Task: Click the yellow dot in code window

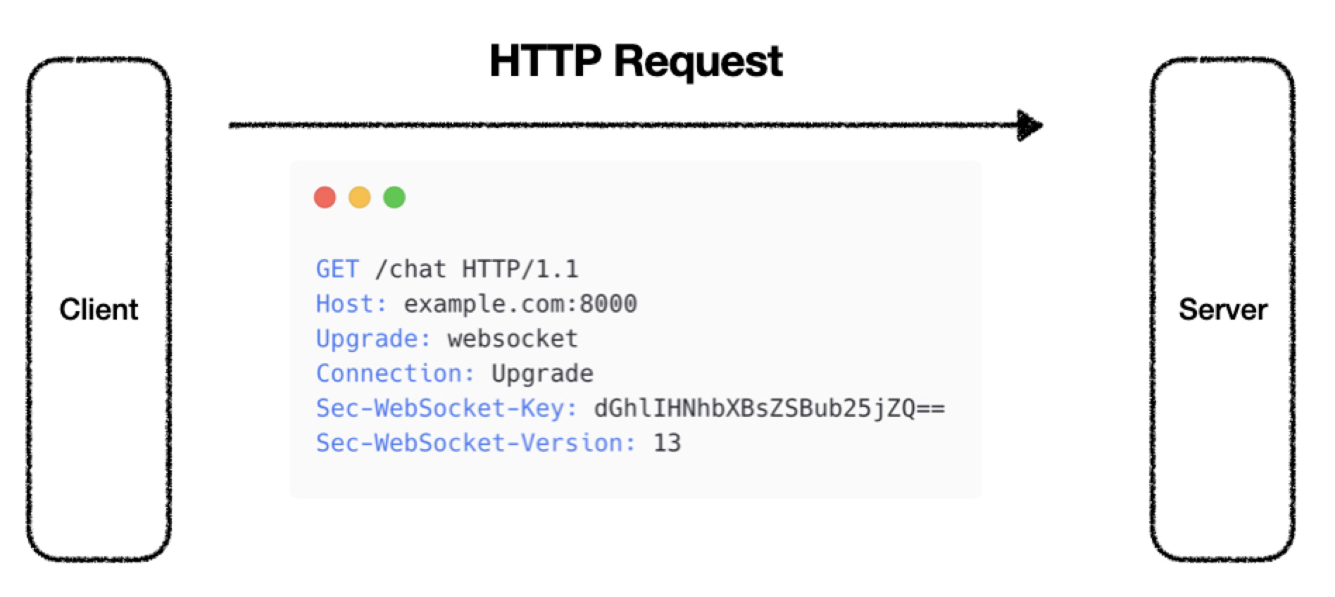Action: pyautogui.click(x=360, y=197)
